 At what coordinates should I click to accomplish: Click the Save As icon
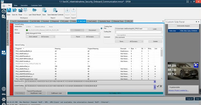(x=15, y=11)
